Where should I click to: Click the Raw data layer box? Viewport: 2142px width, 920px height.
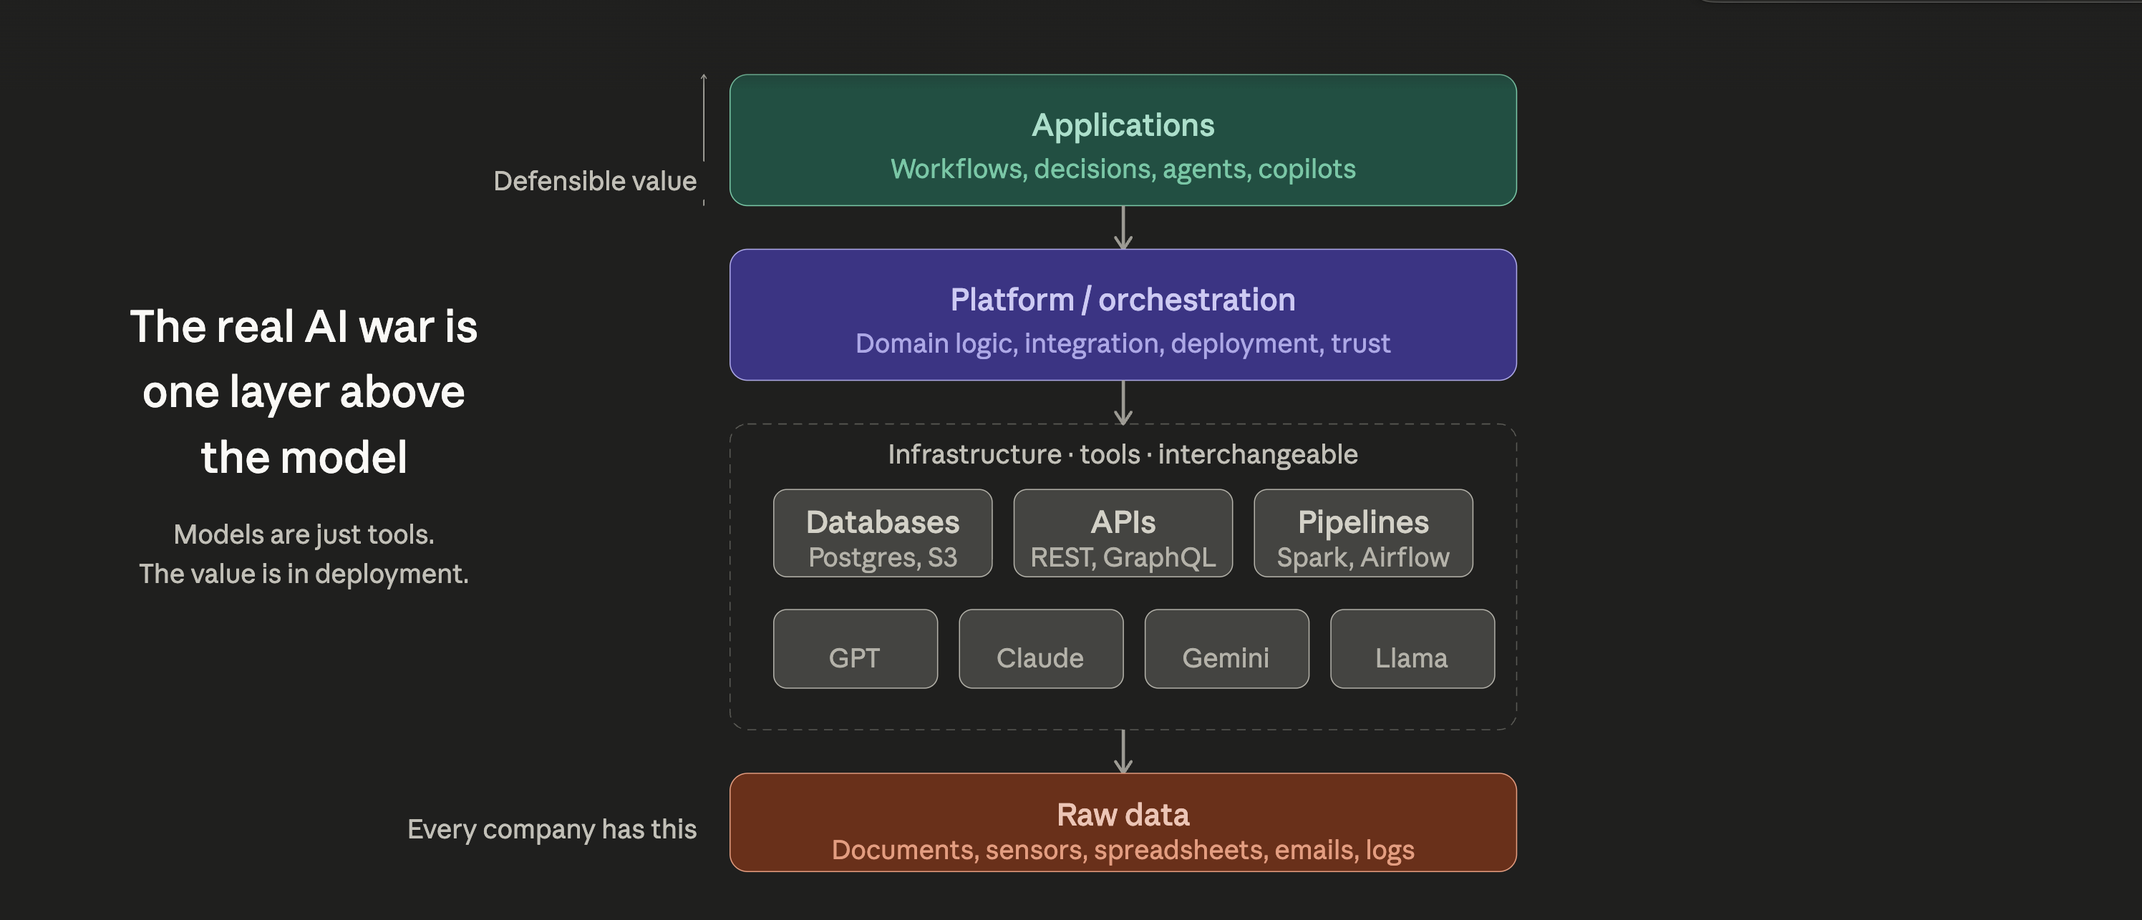tap(1123, 823)
